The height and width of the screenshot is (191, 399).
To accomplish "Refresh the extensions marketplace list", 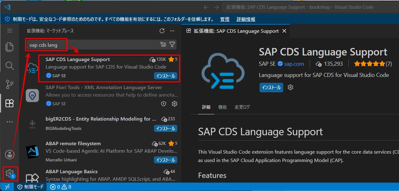I will (162, 31).
